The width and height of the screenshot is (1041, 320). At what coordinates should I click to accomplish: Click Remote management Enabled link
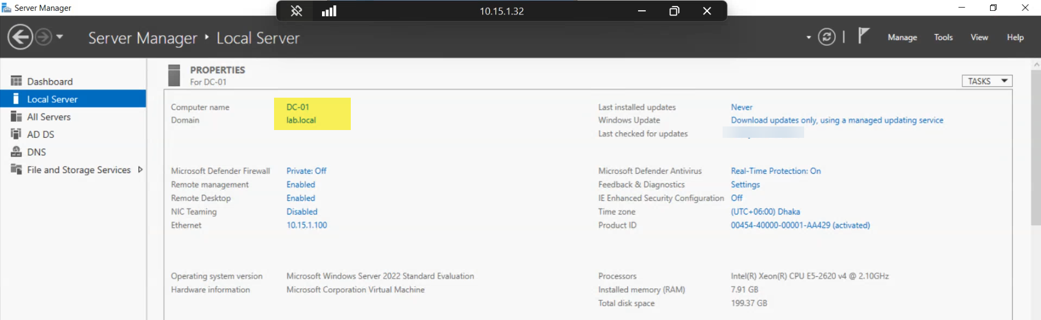pos(300,185)
